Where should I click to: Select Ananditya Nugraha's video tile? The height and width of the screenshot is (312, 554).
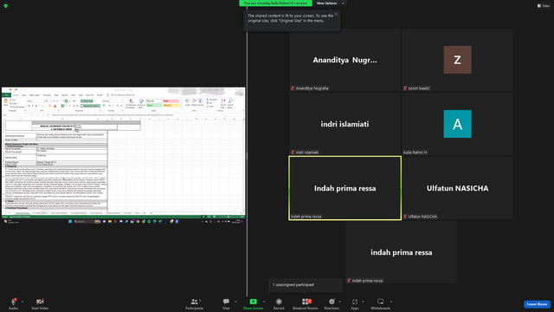pyautogui.click(x=345, y=60)
